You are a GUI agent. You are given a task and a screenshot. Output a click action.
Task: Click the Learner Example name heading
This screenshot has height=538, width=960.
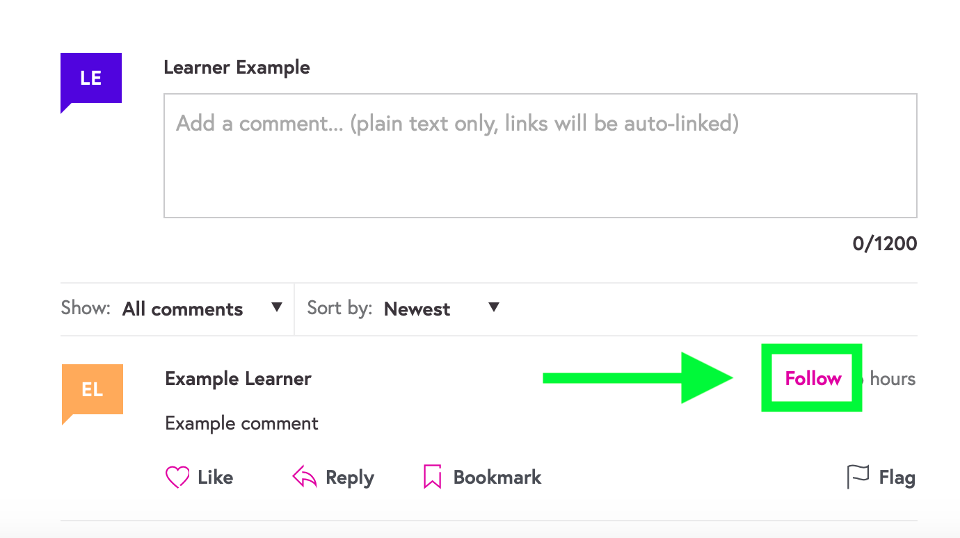point(237,67)
